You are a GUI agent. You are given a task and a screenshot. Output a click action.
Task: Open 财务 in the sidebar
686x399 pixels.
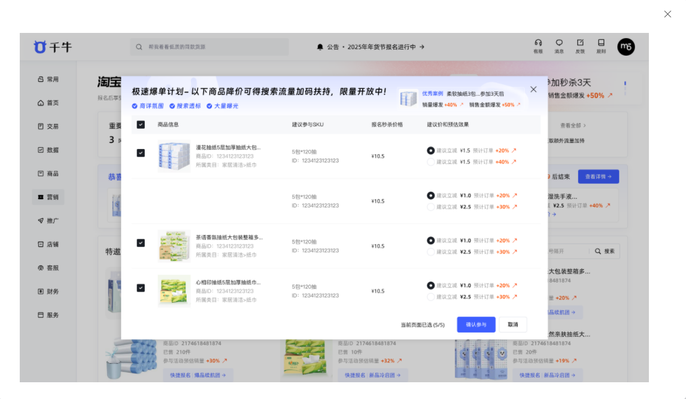(x=48, y=291)
